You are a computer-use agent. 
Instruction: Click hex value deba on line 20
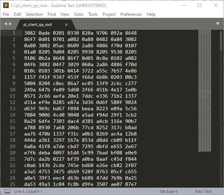44,153
